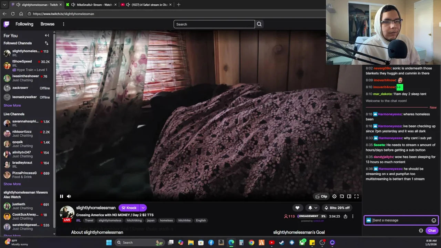Click the Twitch logo home icon
The height and width of the screenshot is (248, 441).
7,24
